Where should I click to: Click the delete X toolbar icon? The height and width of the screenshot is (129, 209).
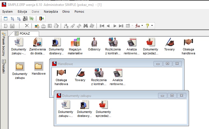27,26
